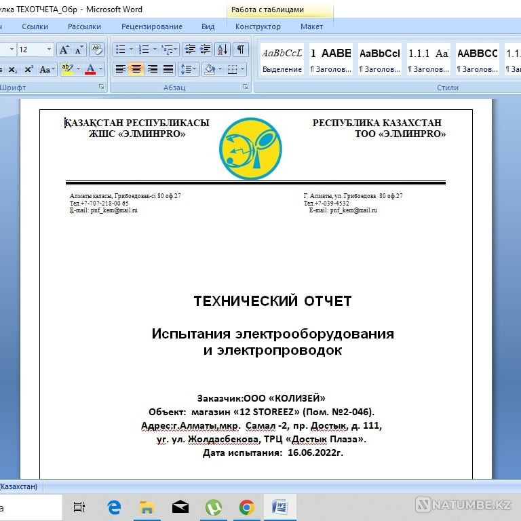
Task: Open uTorrent from the taskbar
Action: click(x=214, y=506)
